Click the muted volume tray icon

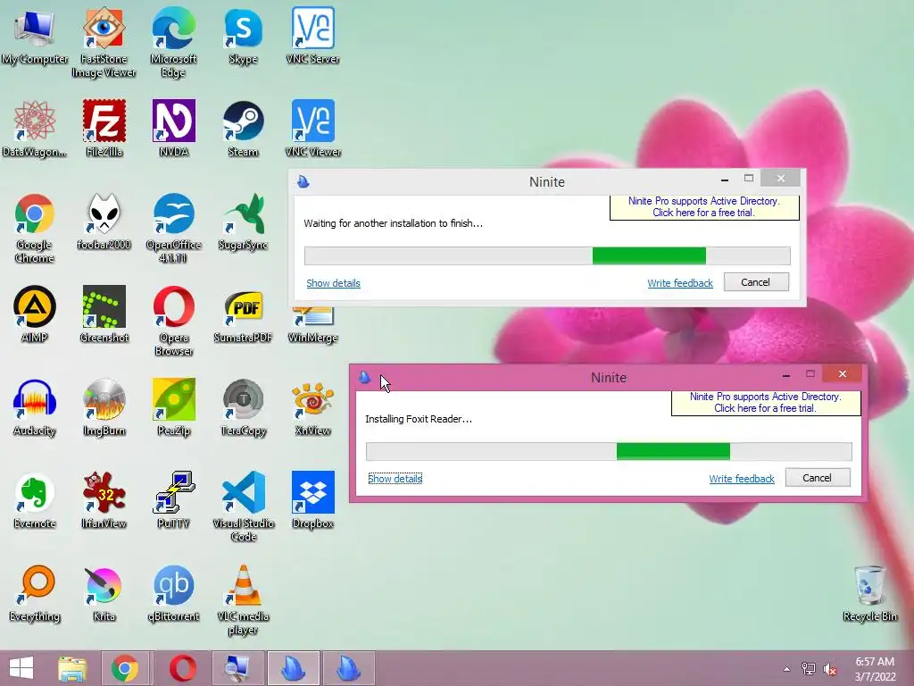830,669
